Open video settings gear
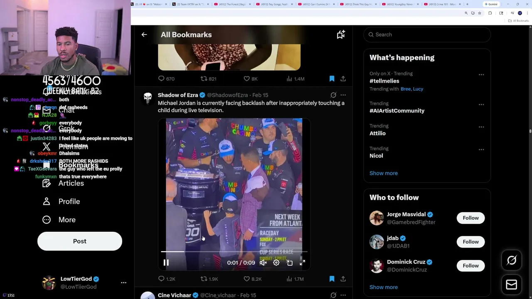The width and height of the screenshot is (532, 299). pos(276,262)
